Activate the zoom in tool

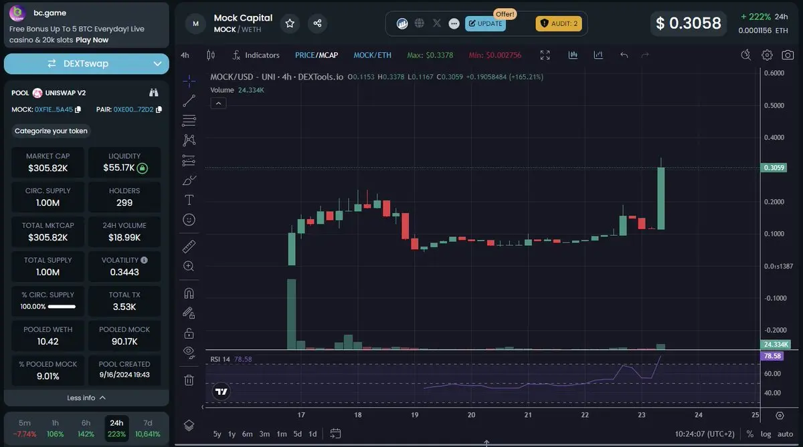[x=189, y=266]
